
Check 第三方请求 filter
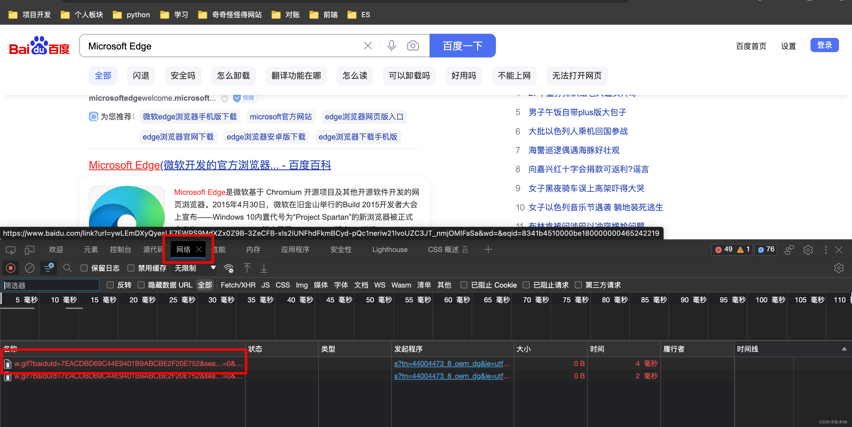pyautogui.click(x=579, y=285)
